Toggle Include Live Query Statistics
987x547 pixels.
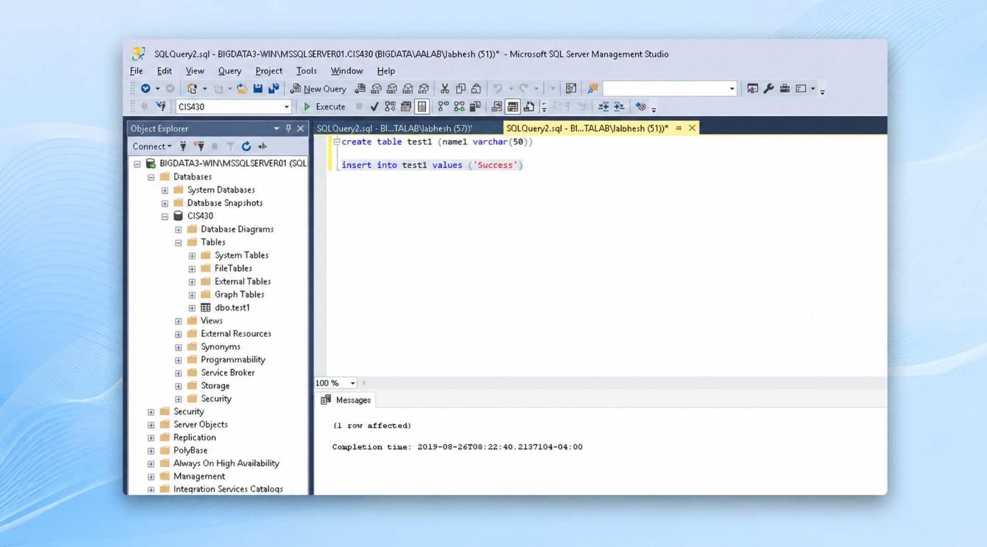pyautogui.click(x=459, y=107)
